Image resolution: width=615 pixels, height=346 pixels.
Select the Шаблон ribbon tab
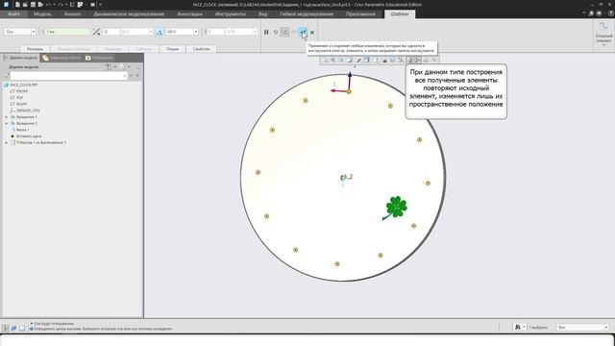click(x=400, y=13)
